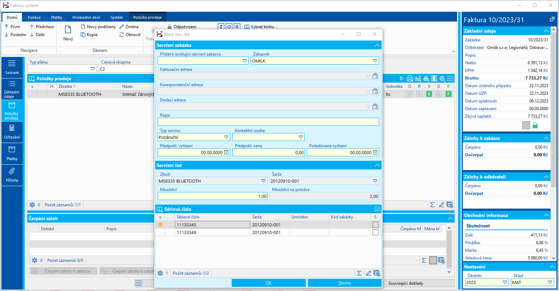Open the Účtování sidebar section
This screenshot has height=291, width=559.
pos(12,132)
